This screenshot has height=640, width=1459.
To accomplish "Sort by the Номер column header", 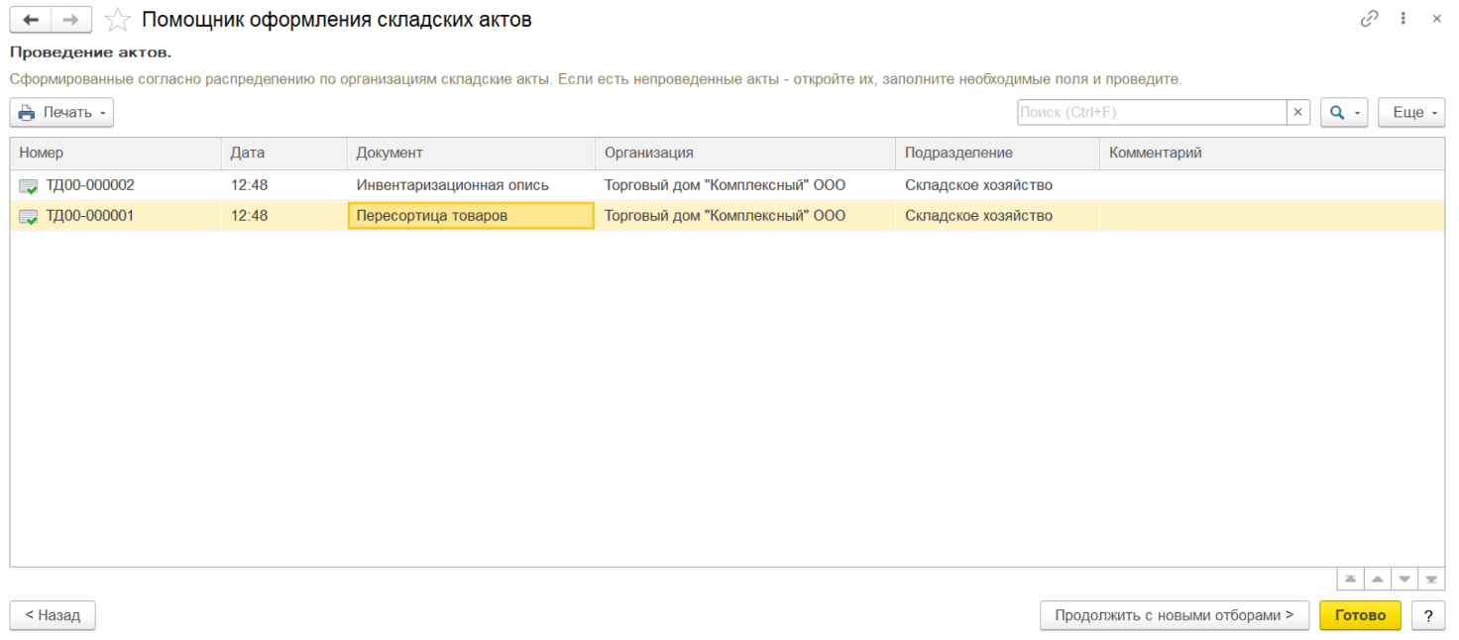I will [x=115, y=153].
